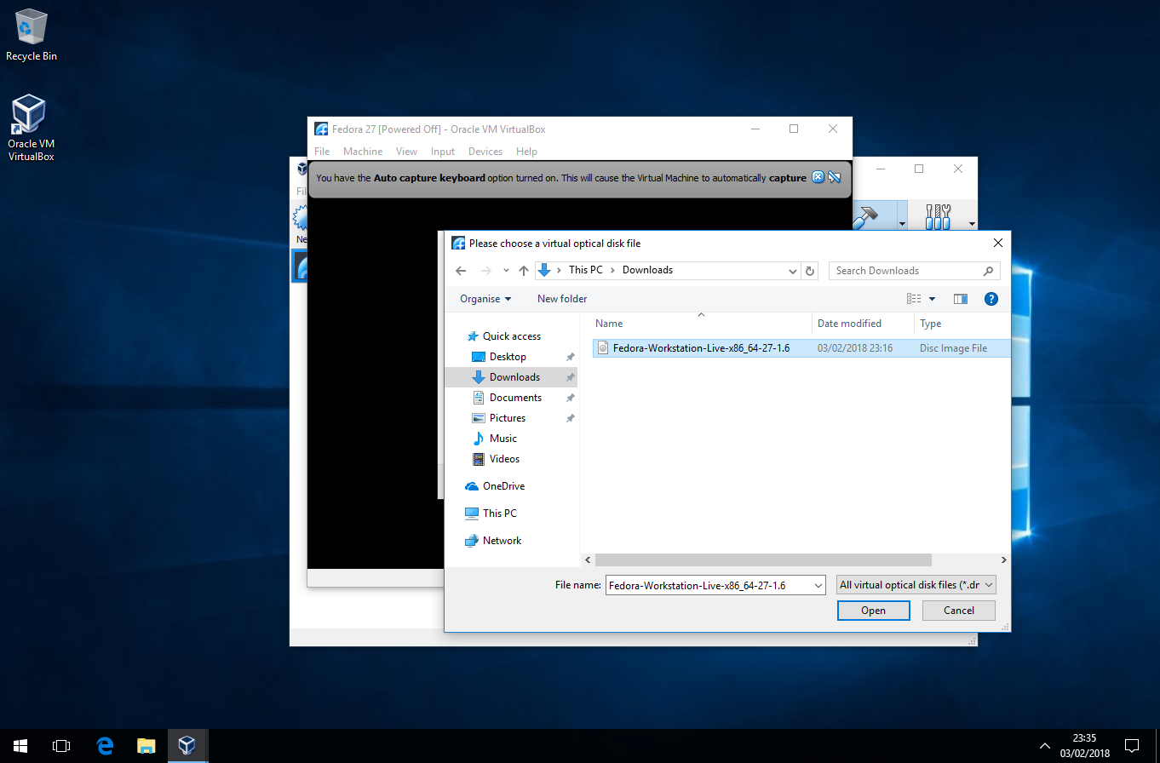
Task: Open the Recycle Bin desktop icon
Action: click(32, 36)
